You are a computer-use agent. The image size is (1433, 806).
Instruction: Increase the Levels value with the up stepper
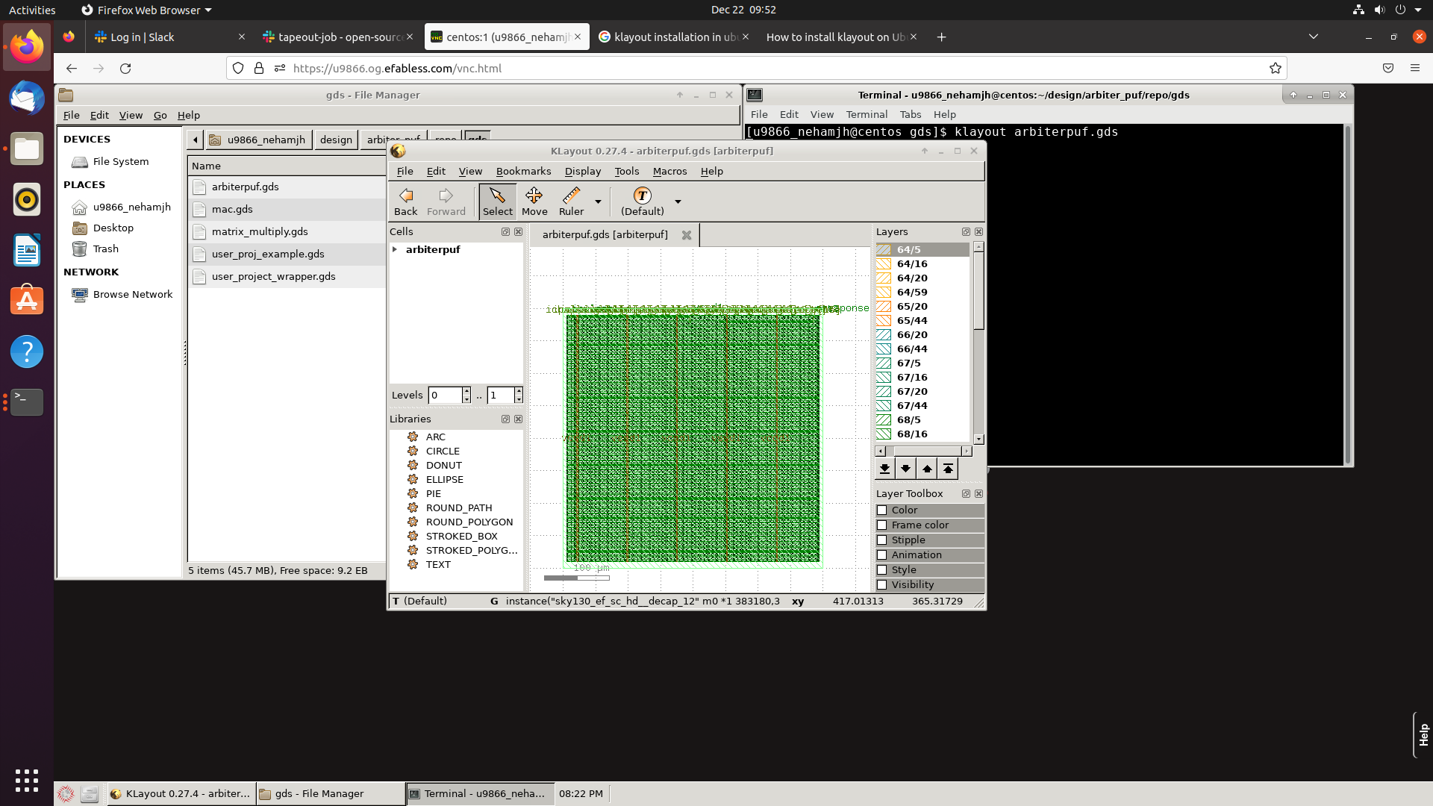tap(466, 391)
